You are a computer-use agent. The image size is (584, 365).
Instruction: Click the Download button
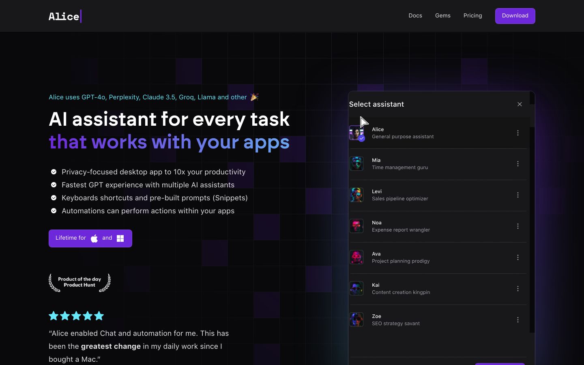tap(515, 16)
